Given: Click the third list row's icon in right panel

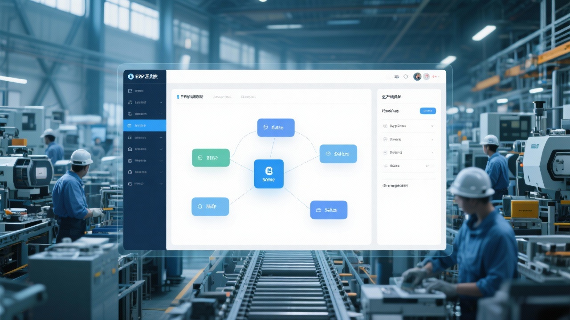Looking at the screenshot, I should (x=385, y=152).
